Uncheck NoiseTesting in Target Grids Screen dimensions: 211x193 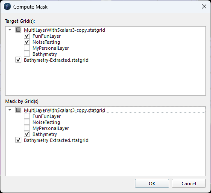point(27,42)
